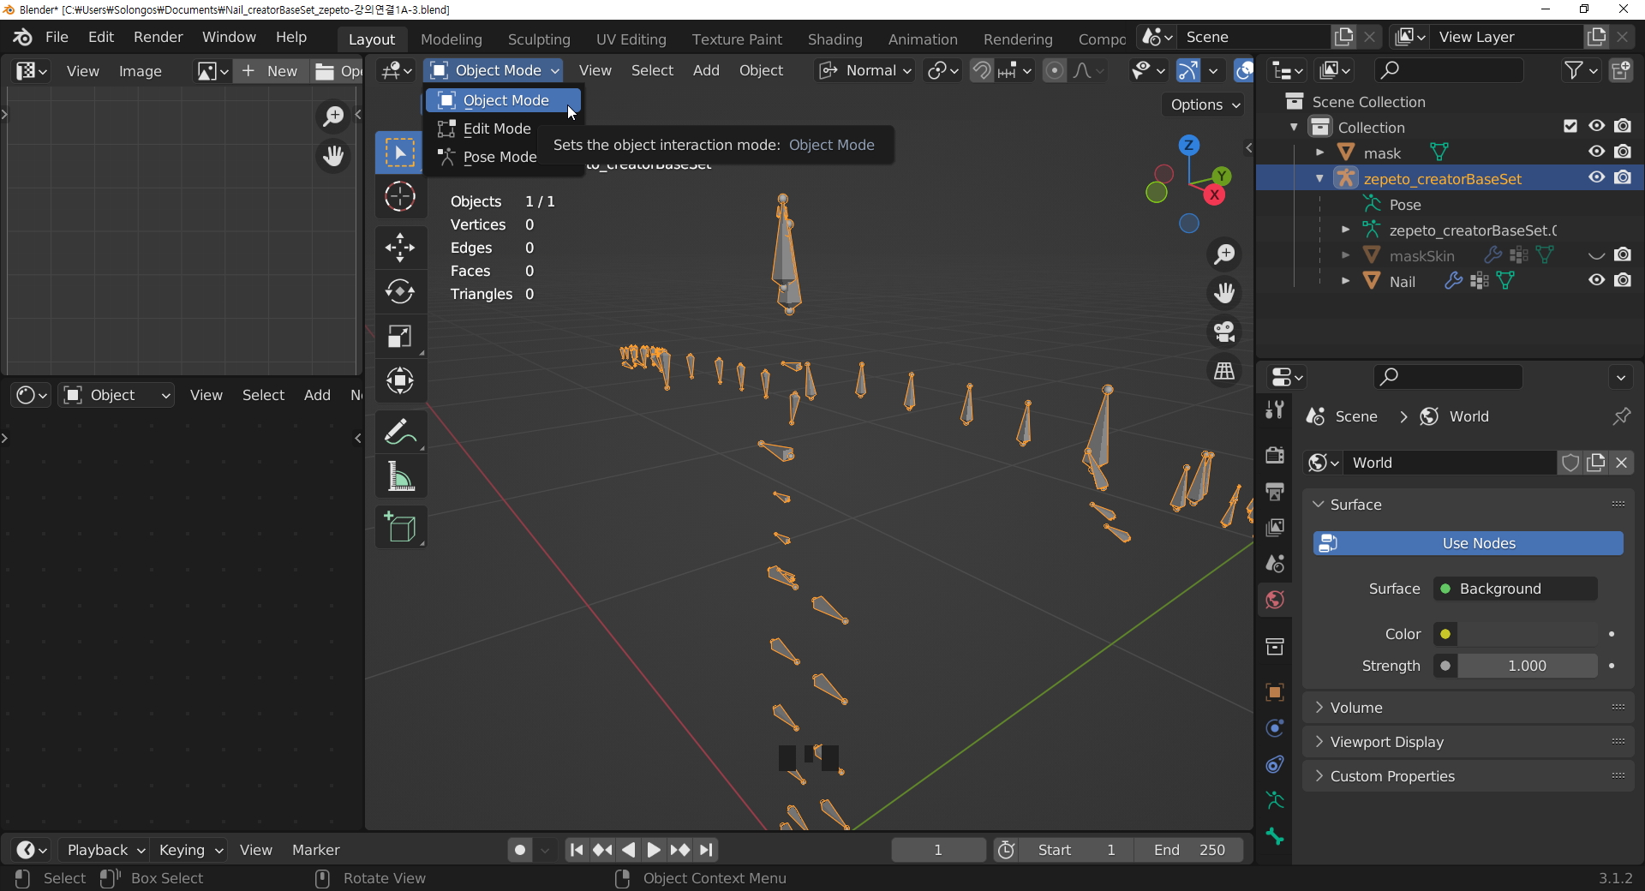Unlink the World datablock
The height and width of the screenshot is (891, 1645).
pos(1621,463)
